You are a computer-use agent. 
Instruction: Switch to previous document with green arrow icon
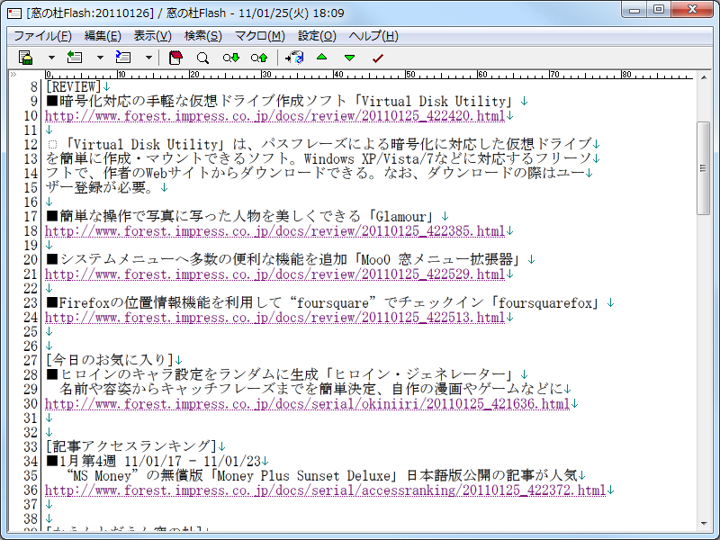(x=74, y=57)
